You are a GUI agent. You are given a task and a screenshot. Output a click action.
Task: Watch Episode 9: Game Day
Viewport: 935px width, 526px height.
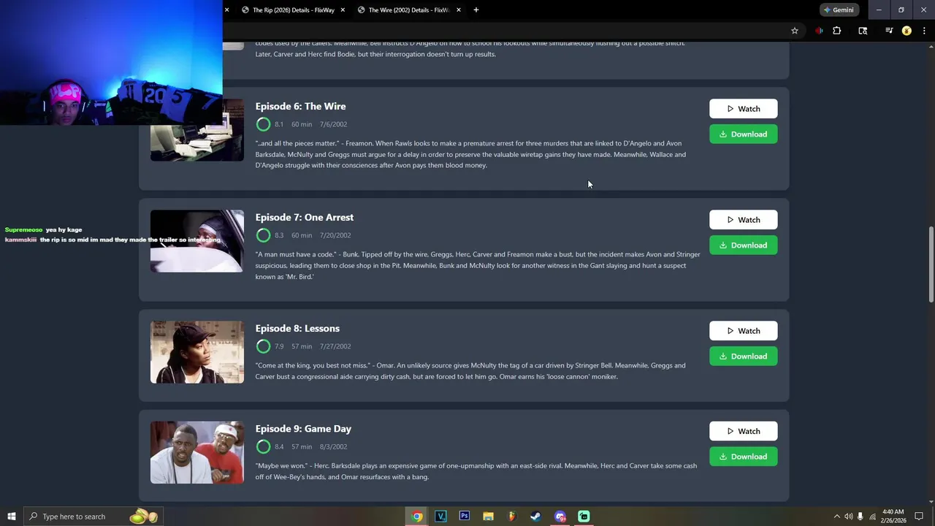[x=743, y=431]
